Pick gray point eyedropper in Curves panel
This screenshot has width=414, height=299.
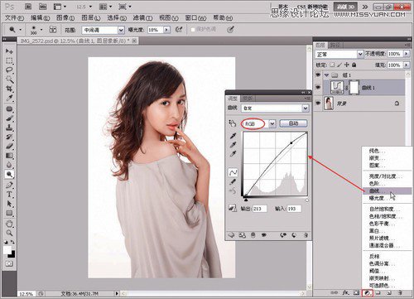coord(233,145)
